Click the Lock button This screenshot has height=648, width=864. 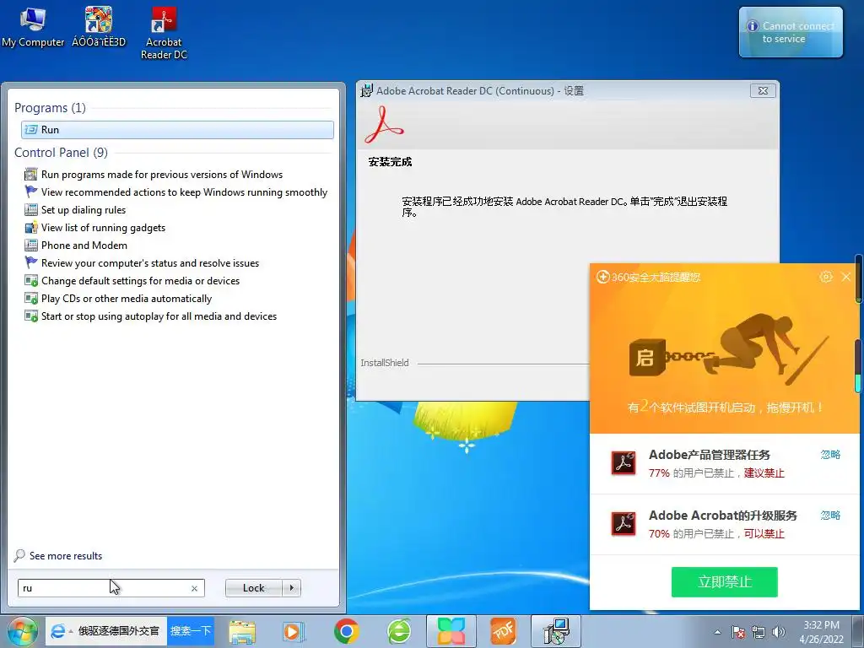(253, 588)
